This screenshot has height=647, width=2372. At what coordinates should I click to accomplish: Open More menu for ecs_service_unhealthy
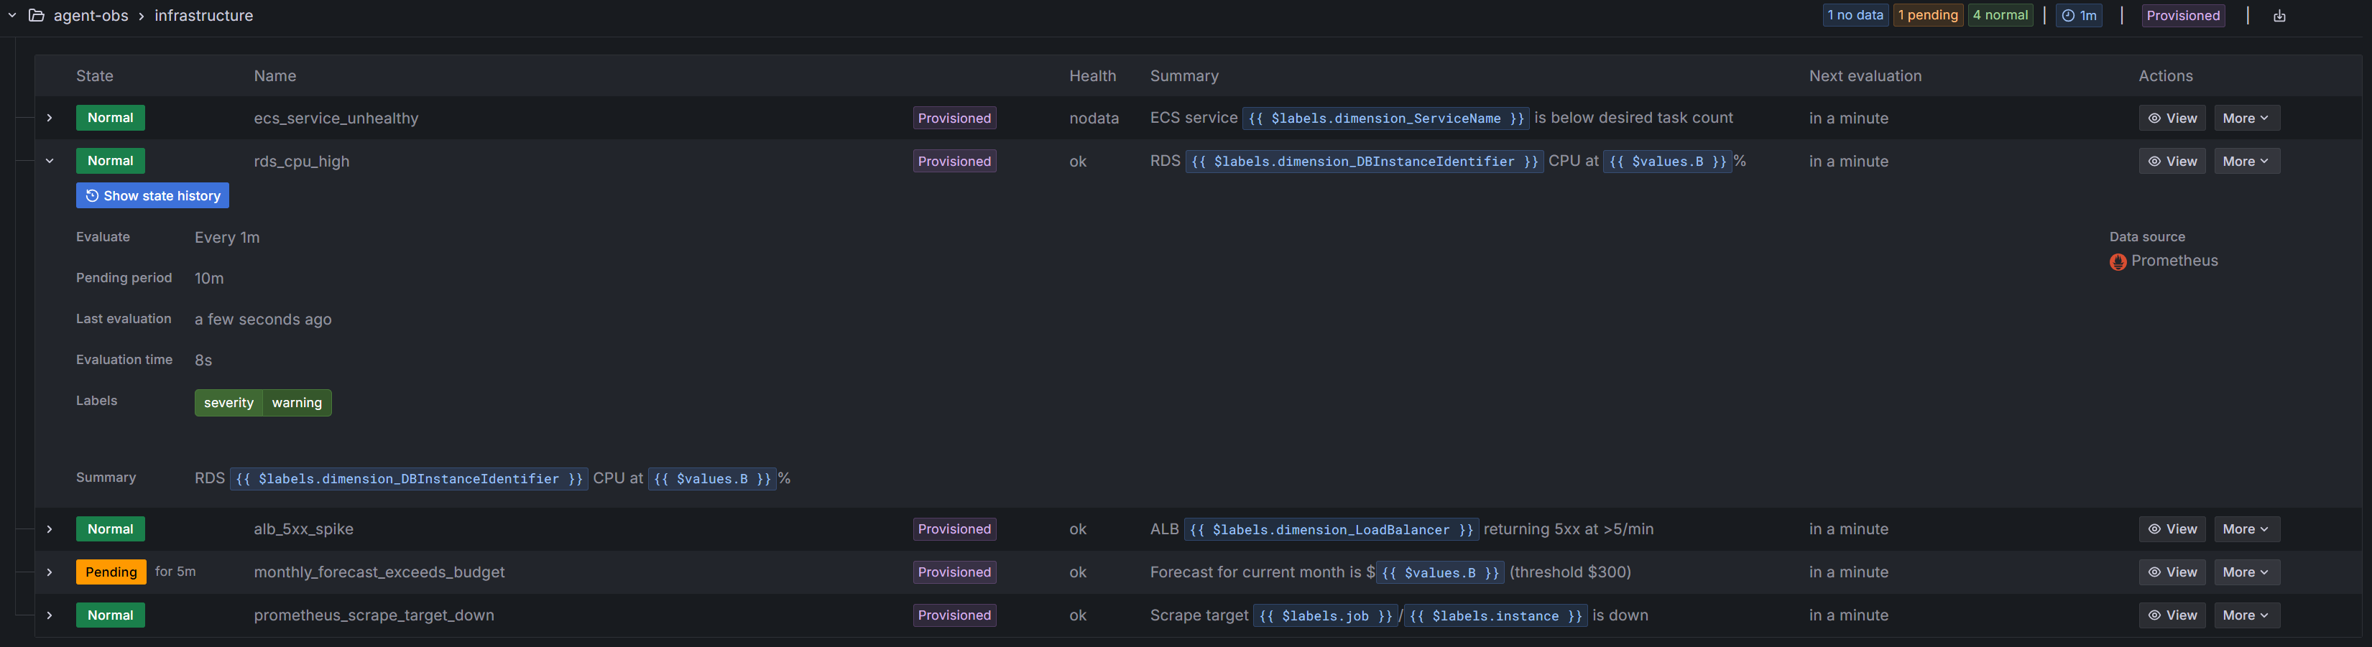tap(2246, 118)
